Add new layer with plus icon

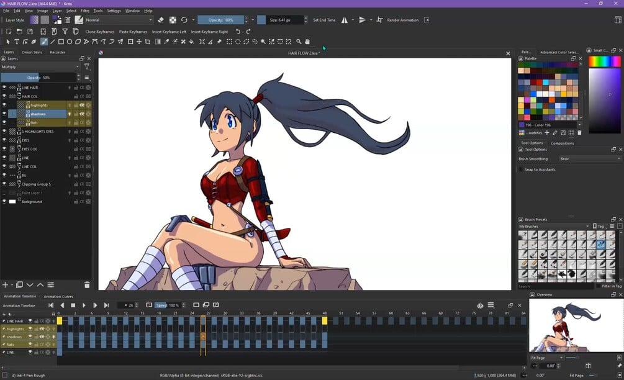(5, 285)
